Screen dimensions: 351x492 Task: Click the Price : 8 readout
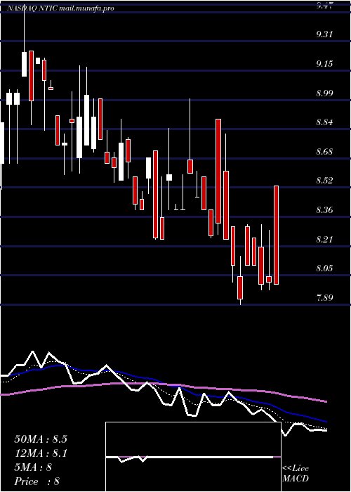point(37,481)
